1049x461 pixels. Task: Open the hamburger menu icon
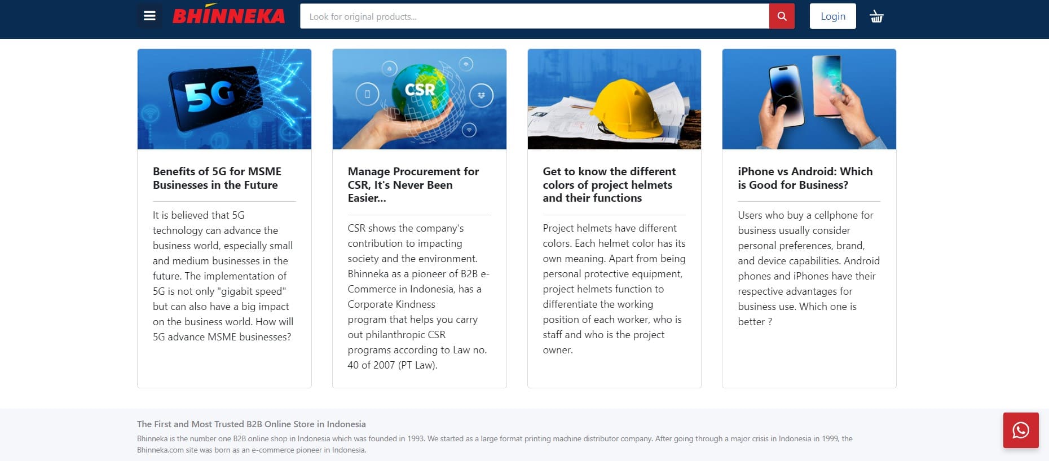(149, 16)
